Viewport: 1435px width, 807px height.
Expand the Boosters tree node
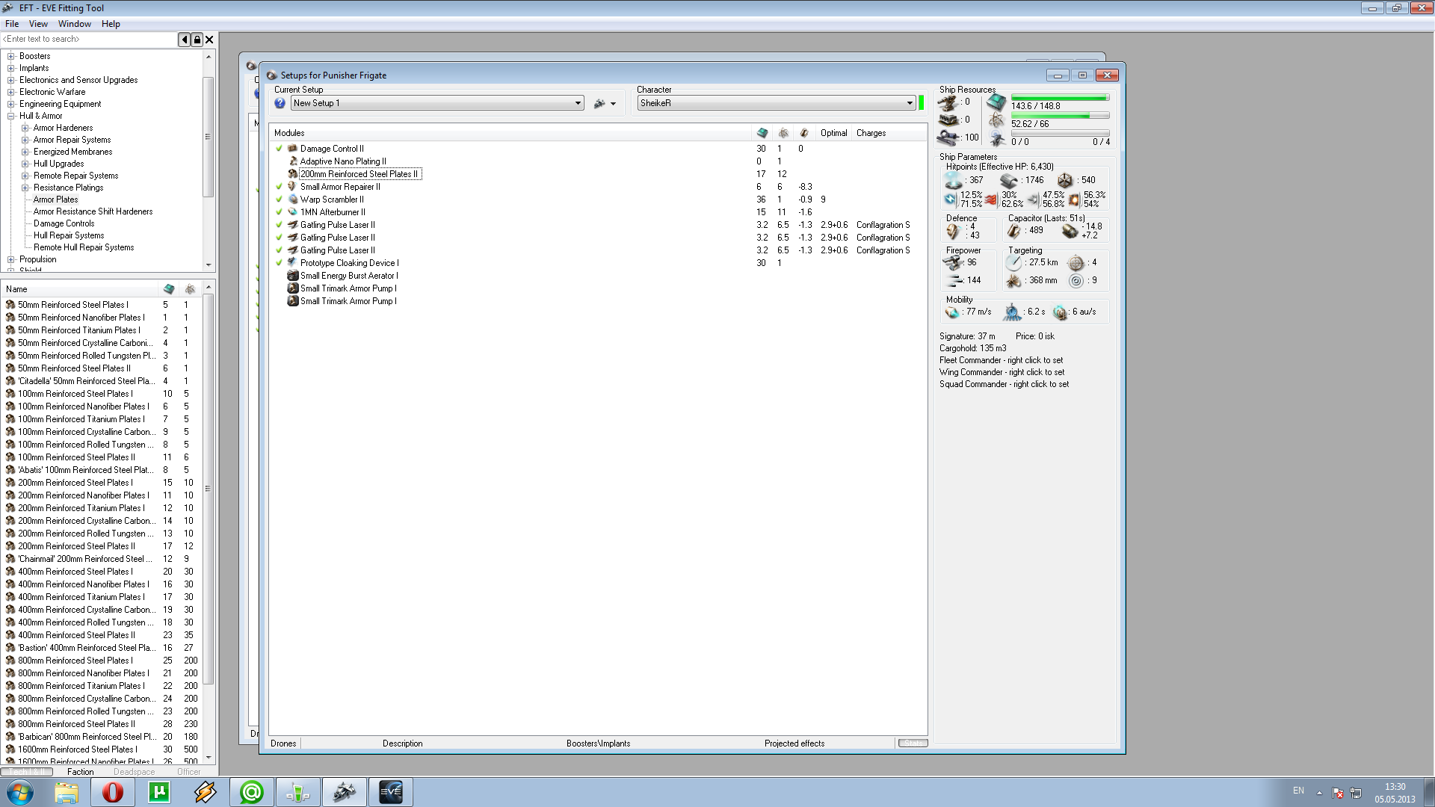point(11,56)
